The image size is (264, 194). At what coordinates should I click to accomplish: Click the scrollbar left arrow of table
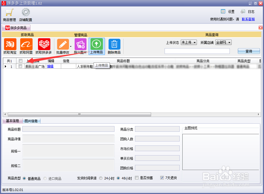point(5,114)
